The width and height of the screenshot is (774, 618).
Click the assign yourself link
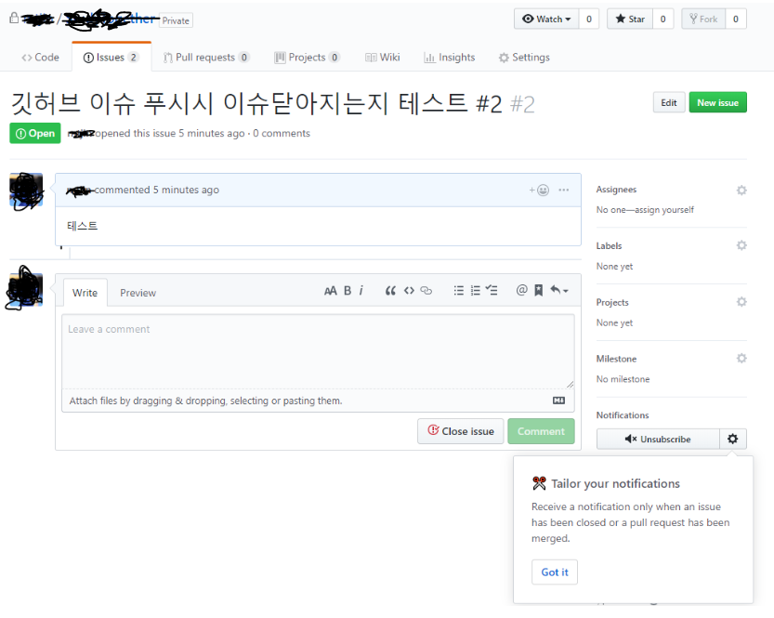pyautogui.click(x=664, y=210)
